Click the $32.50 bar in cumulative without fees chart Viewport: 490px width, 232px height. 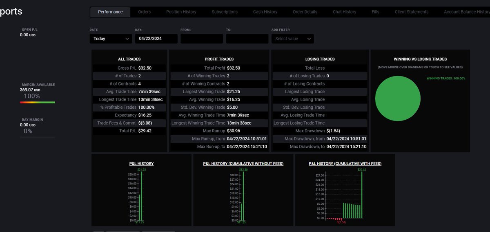pos(243,196)
